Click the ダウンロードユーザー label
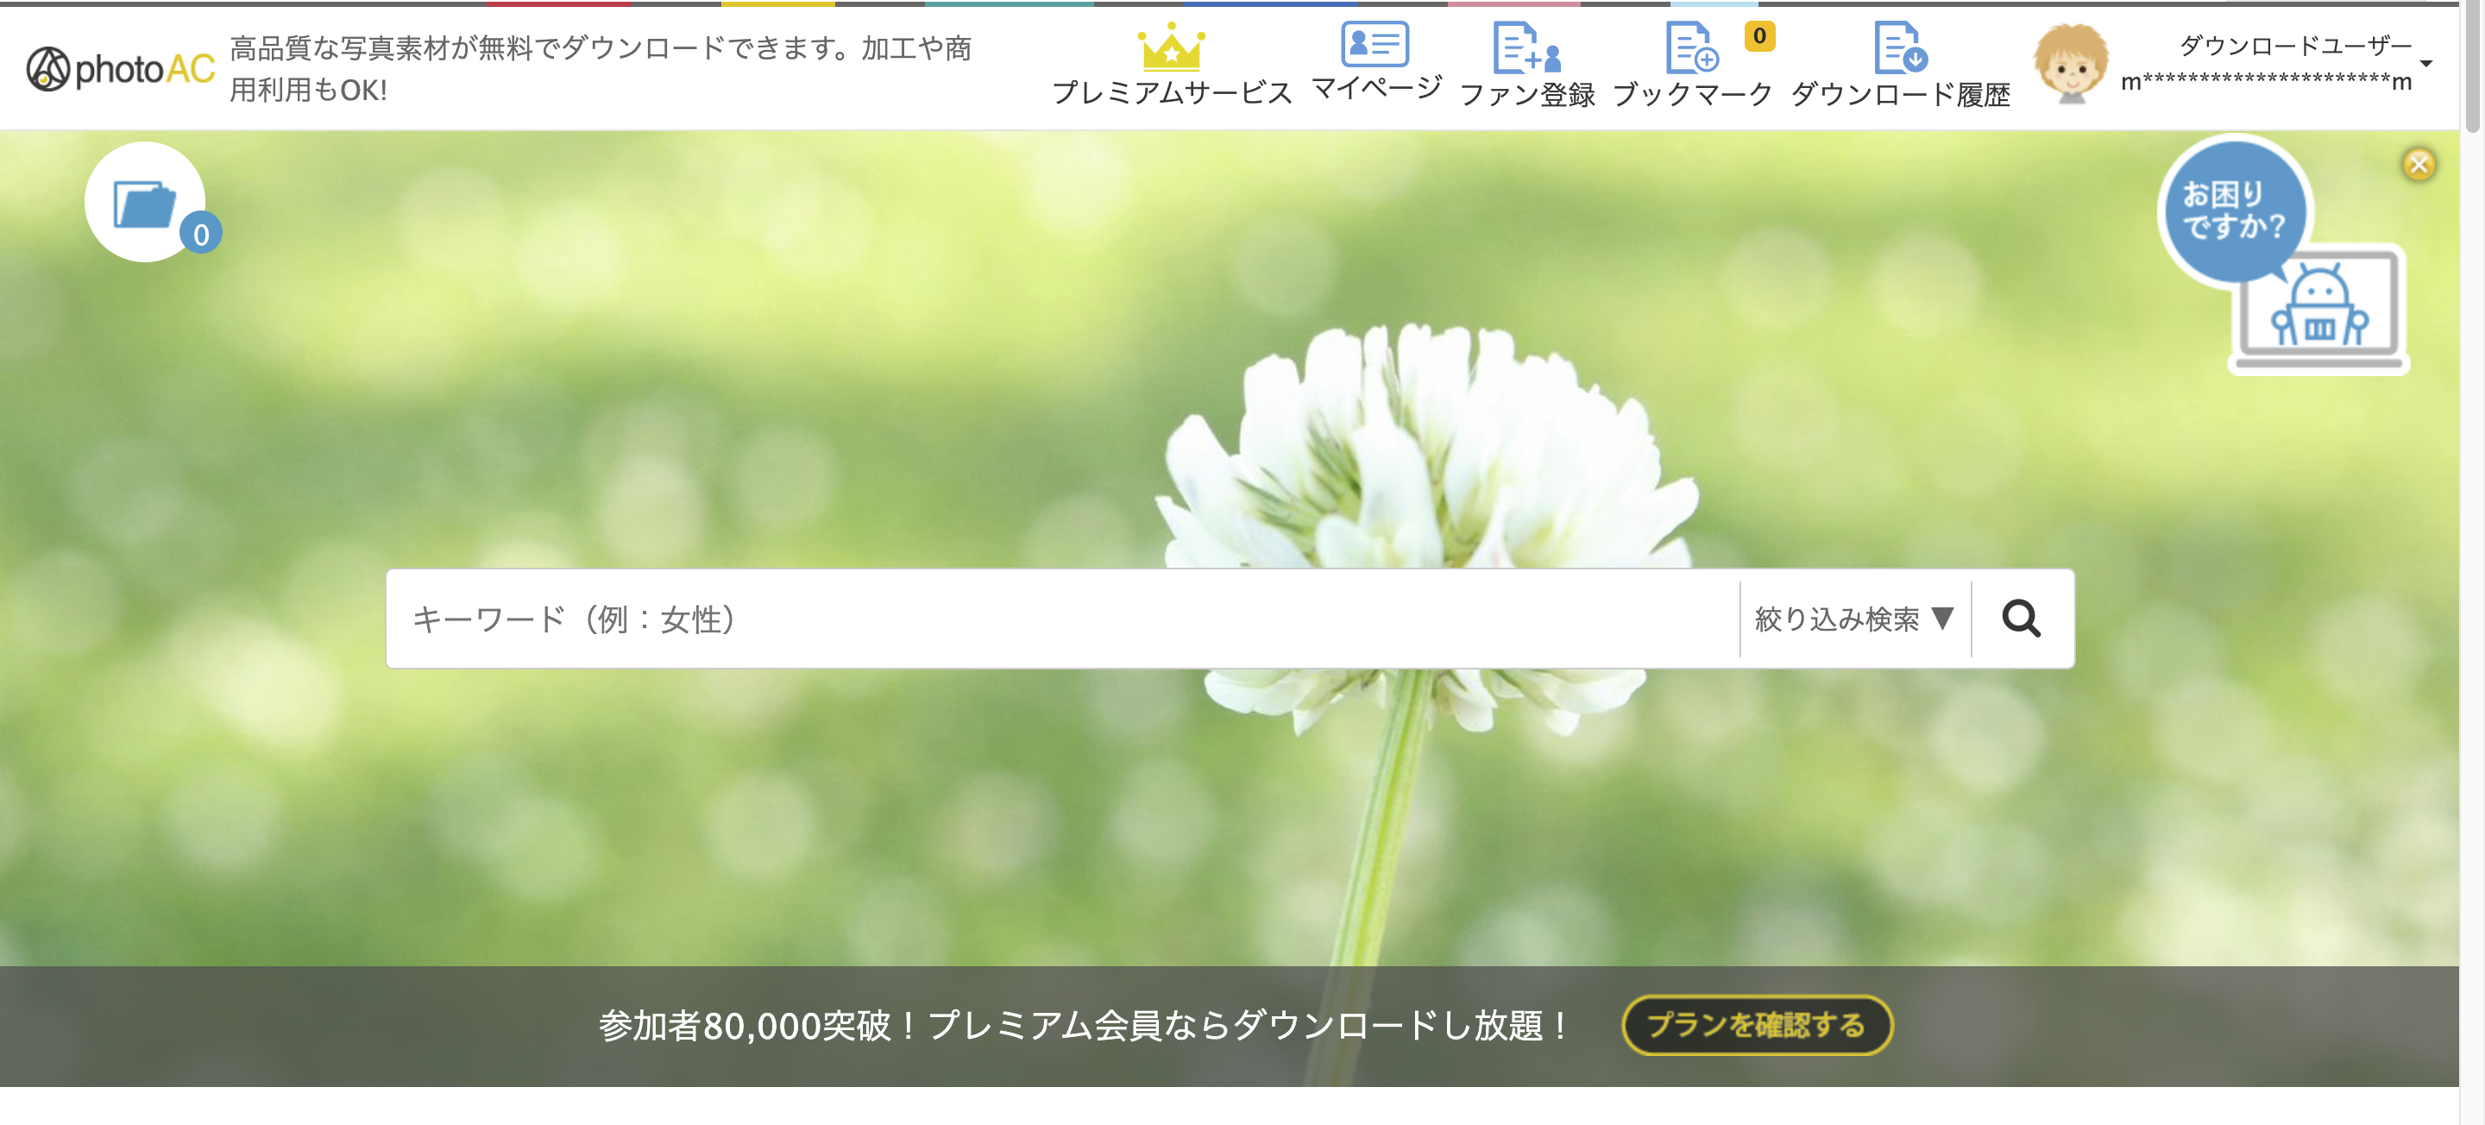The width and height of the screenshot is (2485, 1125). [2295, 46]
